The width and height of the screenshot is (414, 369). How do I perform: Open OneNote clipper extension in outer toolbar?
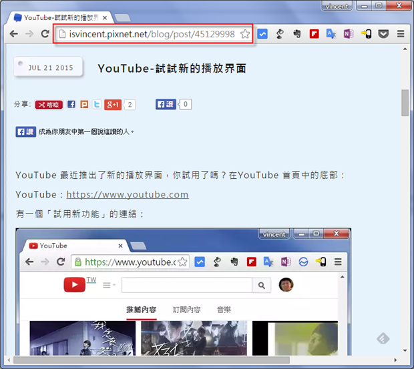click(349, 34)
